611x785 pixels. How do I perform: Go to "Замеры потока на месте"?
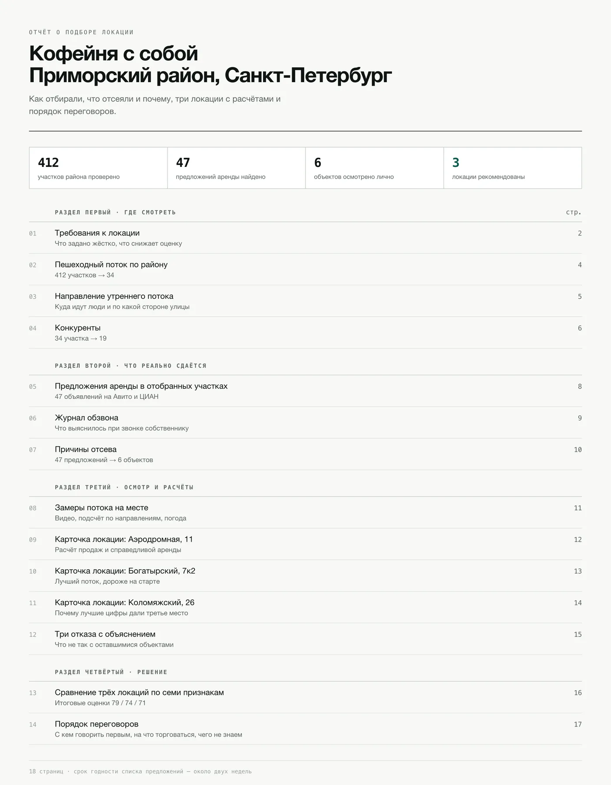tap(305, 512)
